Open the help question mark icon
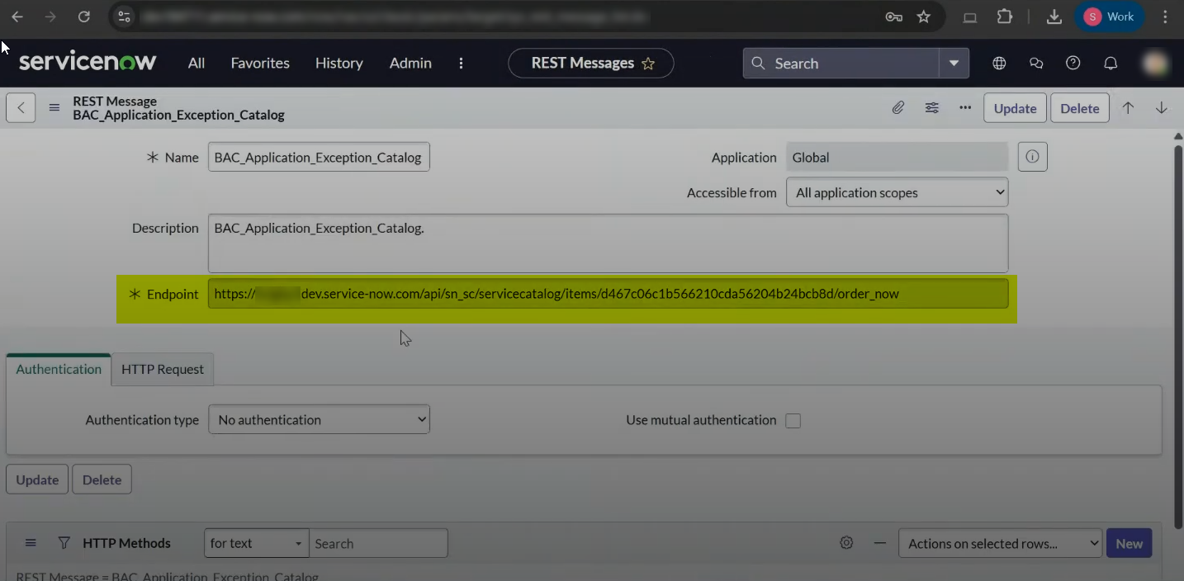Screen dimensions: 1184x581 point(1073,64)
